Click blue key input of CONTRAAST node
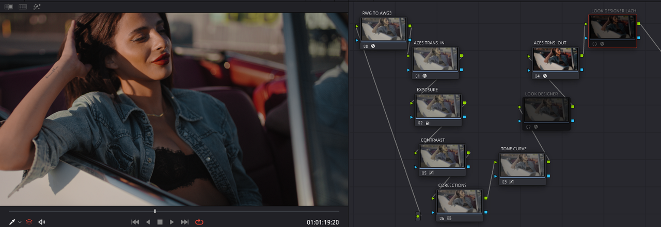661x227 pixels. pos(416,167)
